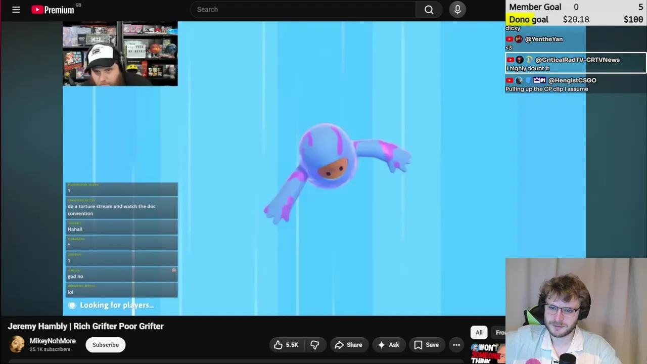Open suggested video thumbnail in sidebar
647x364 pixels.
488,353
